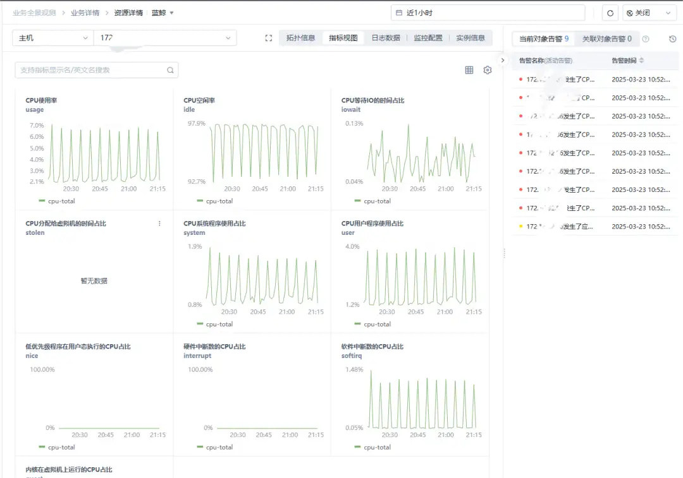Expand the 蓝鲸 business dropdown
The width and height of the screenshot is (683, 478).
point(163,13)
